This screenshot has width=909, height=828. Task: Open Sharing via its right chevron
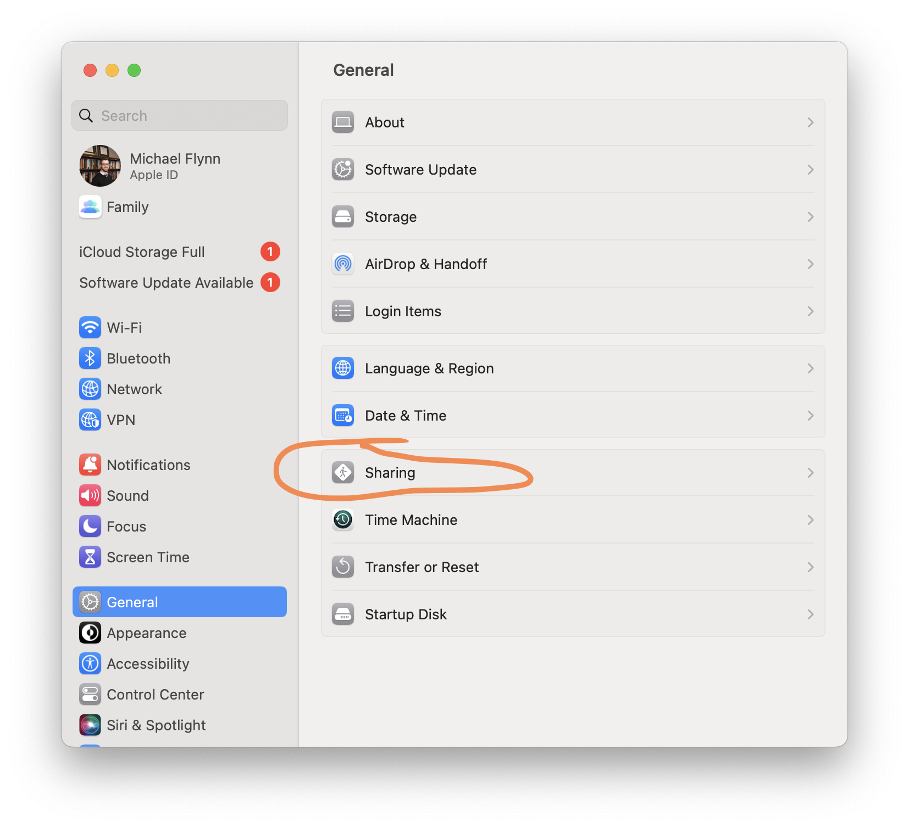click(811, 473)
